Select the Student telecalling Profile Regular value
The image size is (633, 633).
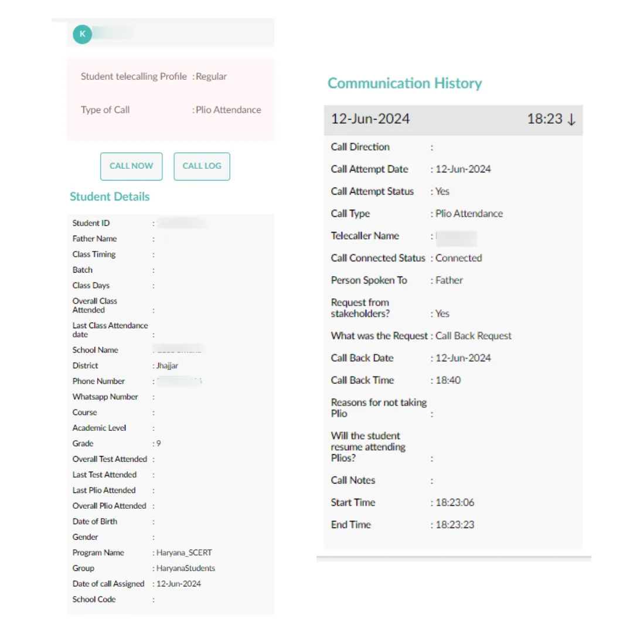[x=211, y=76]
